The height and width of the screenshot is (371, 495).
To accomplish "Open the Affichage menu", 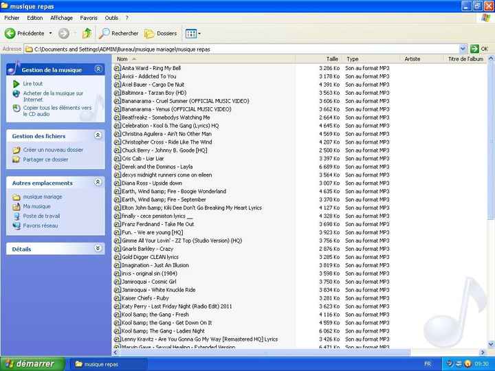I will [61, 18].
